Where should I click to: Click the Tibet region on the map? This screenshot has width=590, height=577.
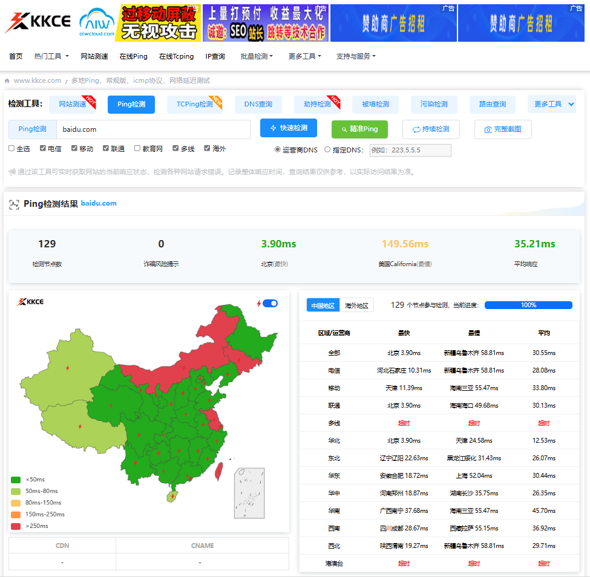[x=81, y=427]
